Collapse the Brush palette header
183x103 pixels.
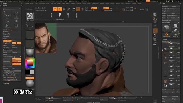[x=5, y=3]
